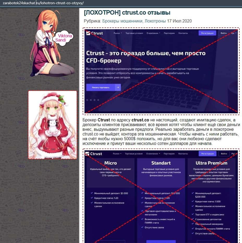This screenshot has width=242, height=243.
Task: Click the 17 Июл 2020 post date
Action: click(x=179, y=21)
